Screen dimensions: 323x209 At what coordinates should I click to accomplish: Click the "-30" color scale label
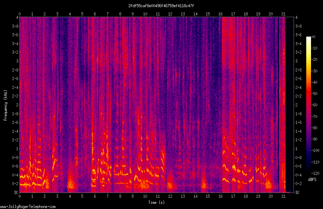coord(314,71)
